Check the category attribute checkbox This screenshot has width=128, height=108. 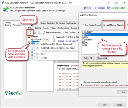coord(83,32)
